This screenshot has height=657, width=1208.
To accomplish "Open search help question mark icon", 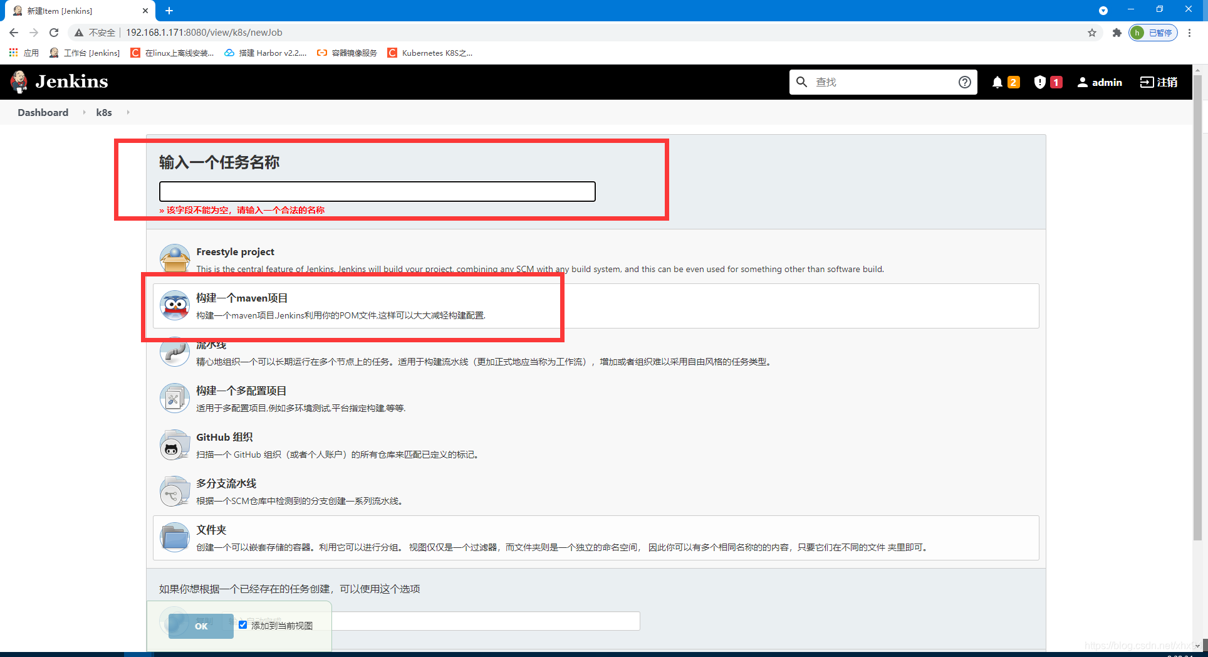I will pos(965,82).
